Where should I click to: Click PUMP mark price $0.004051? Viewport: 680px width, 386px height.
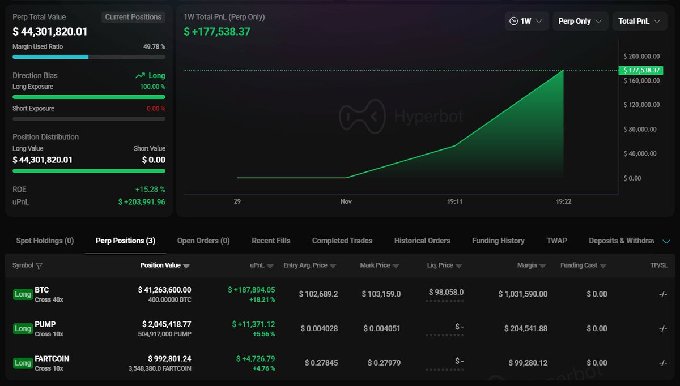pos(382,329)
